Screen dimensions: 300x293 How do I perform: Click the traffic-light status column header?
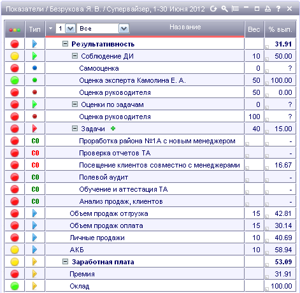15,29
